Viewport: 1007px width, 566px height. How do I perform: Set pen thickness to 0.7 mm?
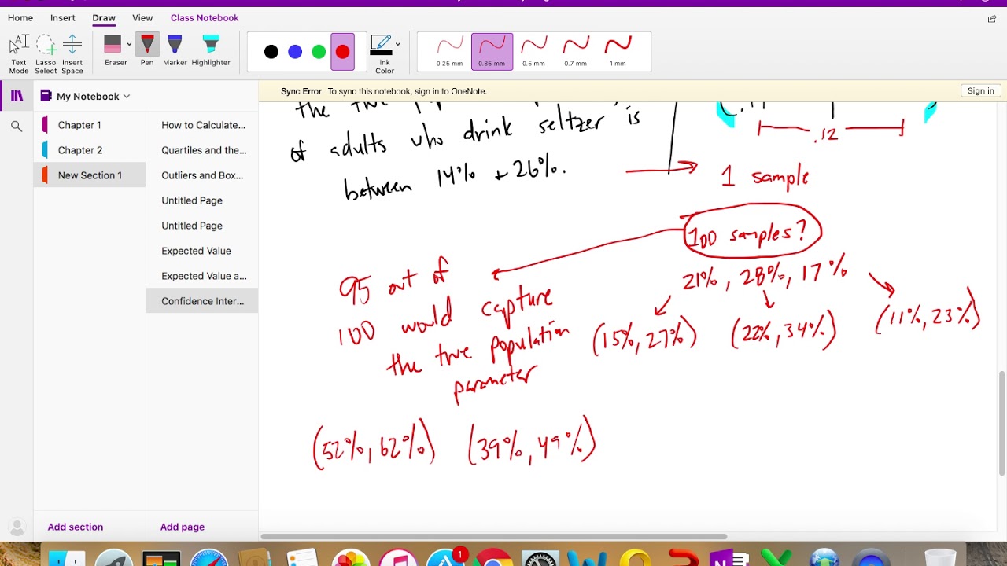tap(575, 52)
